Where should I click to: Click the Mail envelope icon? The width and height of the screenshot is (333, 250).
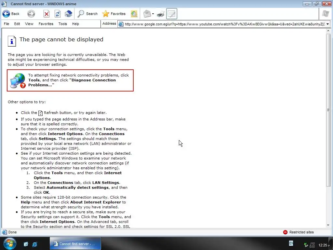coord(147,14)
